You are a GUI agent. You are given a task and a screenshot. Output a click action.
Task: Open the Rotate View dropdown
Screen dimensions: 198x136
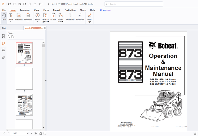pos(60,18)
